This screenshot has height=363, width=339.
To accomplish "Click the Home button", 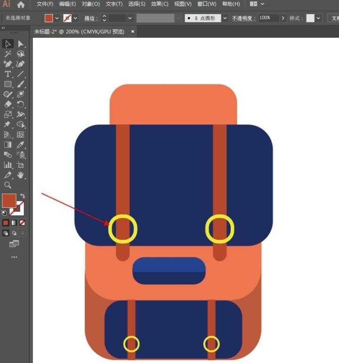I will [21, 5].
